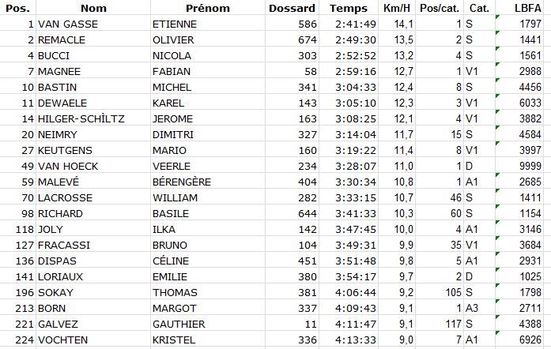This screenshot has width=551, height=349.
Task: Click the Temps column header
Action: (349, 8)
